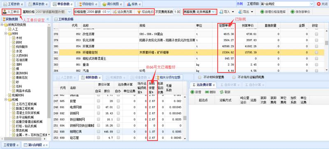329x149 pixels.
Task: Click the 人工单价 icon button
Action: point(12,12)
